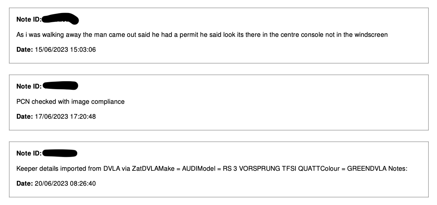Click the first note's redacted Note ID
Viewport: 437px width, 205px height.
[60, 19]
